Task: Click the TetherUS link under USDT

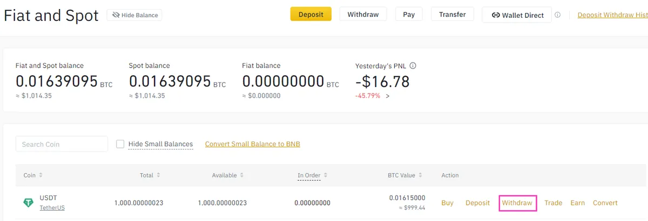Action: click(52, 208)
